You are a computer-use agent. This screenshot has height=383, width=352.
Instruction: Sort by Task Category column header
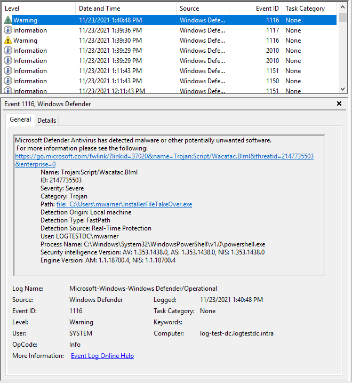[x=309, y=9]
